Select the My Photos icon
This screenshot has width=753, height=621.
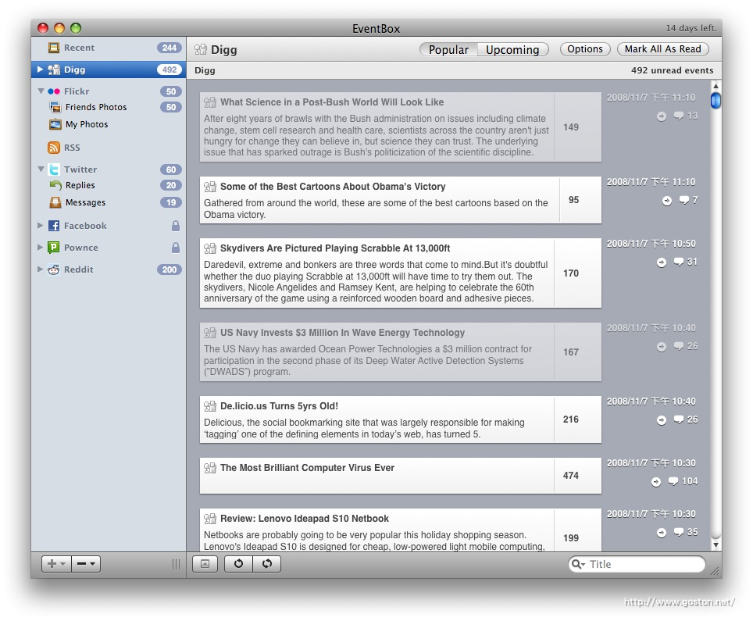click(55, 124)
